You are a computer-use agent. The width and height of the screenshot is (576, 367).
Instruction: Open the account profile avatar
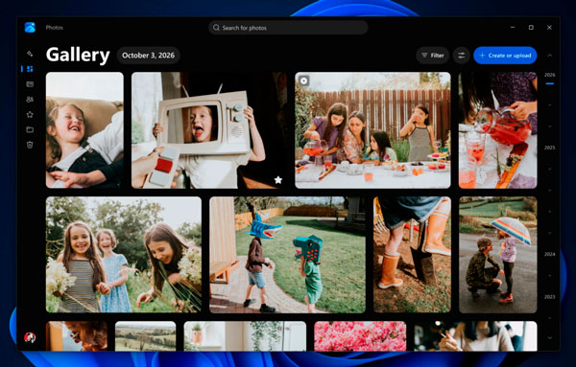pyautogui.click(x=30, y=337)
